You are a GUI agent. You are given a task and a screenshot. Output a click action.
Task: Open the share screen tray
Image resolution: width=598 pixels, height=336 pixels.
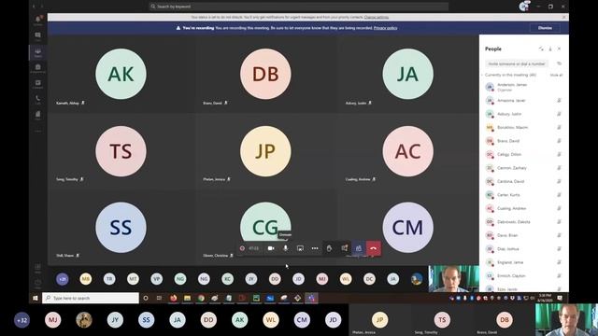pos(300,248)
